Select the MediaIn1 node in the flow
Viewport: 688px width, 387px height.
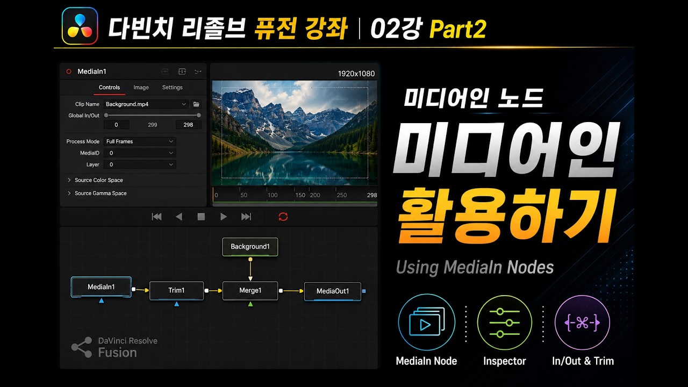tap(101, 287)
